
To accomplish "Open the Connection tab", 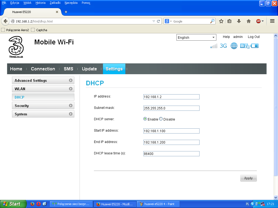I will click(x=43, y=69).
